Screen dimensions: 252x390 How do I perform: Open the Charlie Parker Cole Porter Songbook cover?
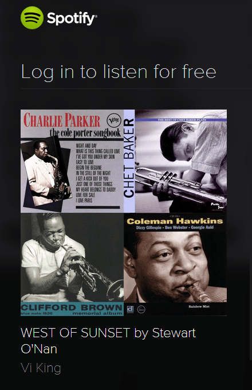(x=72, y=161)
